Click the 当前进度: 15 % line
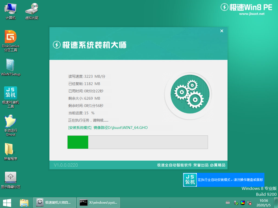Screen dimensions: 278x208 point(81,113)
